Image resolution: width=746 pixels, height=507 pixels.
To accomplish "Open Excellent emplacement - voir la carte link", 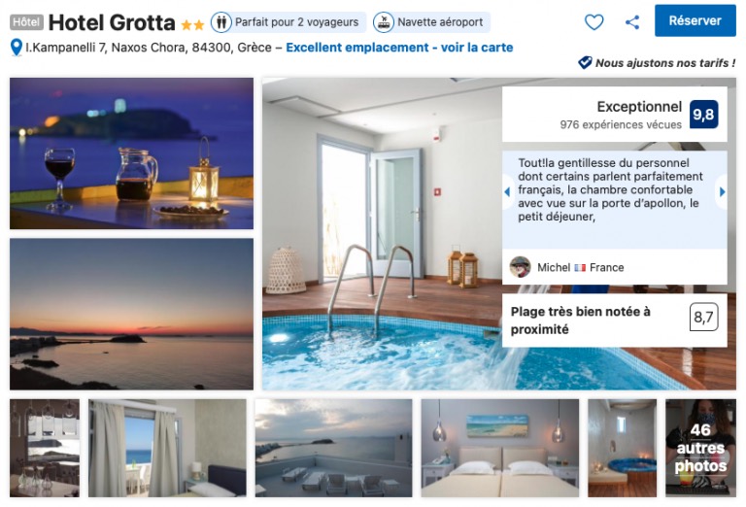I will tap(399, 48).
